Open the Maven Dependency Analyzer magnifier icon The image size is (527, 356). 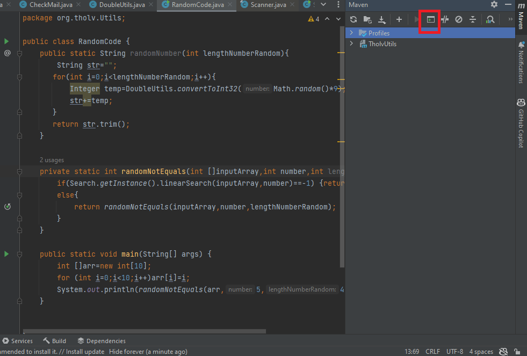coord(489,19)
